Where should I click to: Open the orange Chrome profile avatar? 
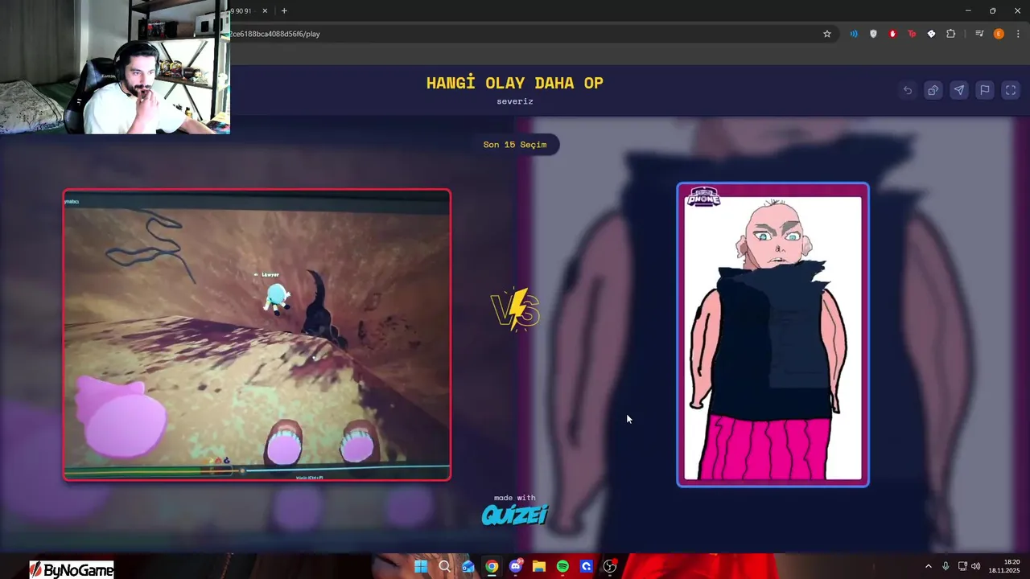pyautogui.click(x=999, y=34)
